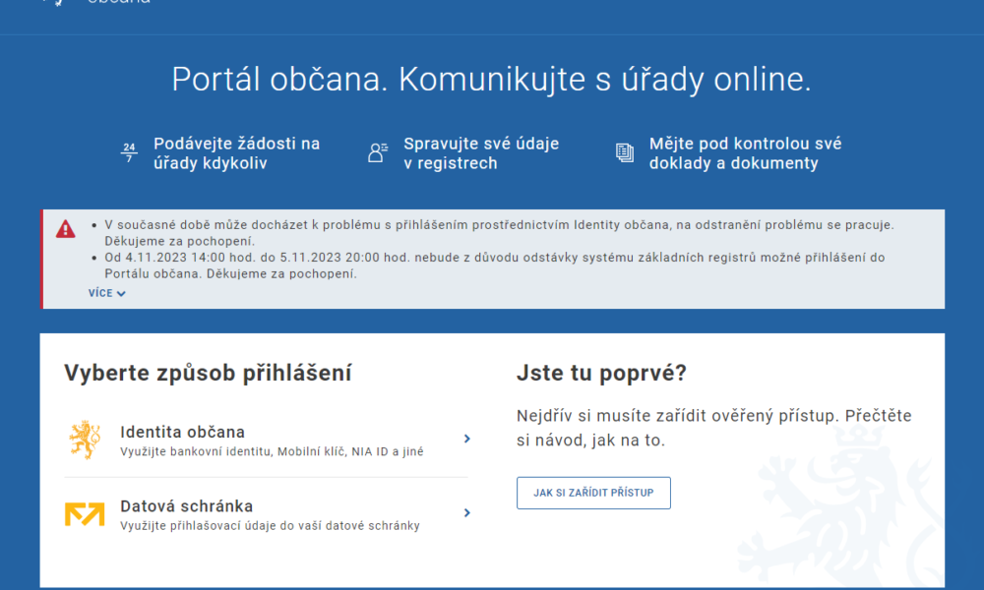Choose Identita občana login method

182,433
